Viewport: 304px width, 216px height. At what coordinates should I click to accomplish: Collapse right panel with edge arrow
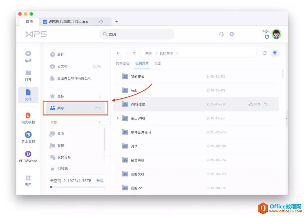287,118
